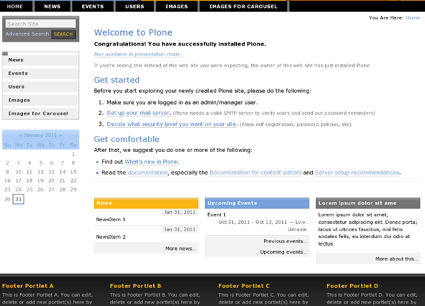Focus the Search Site input field
The height and width of the screenshot is (306, 425).
41,24
